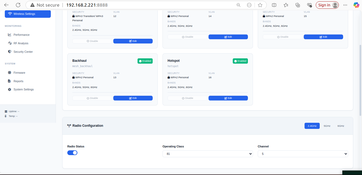Click the Firmware chip icon
The width and height of the screenshot is (362, 175).
click(10, 73)
